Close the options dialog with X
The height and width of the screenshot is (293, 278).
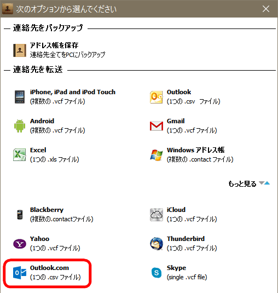point(265,9)
